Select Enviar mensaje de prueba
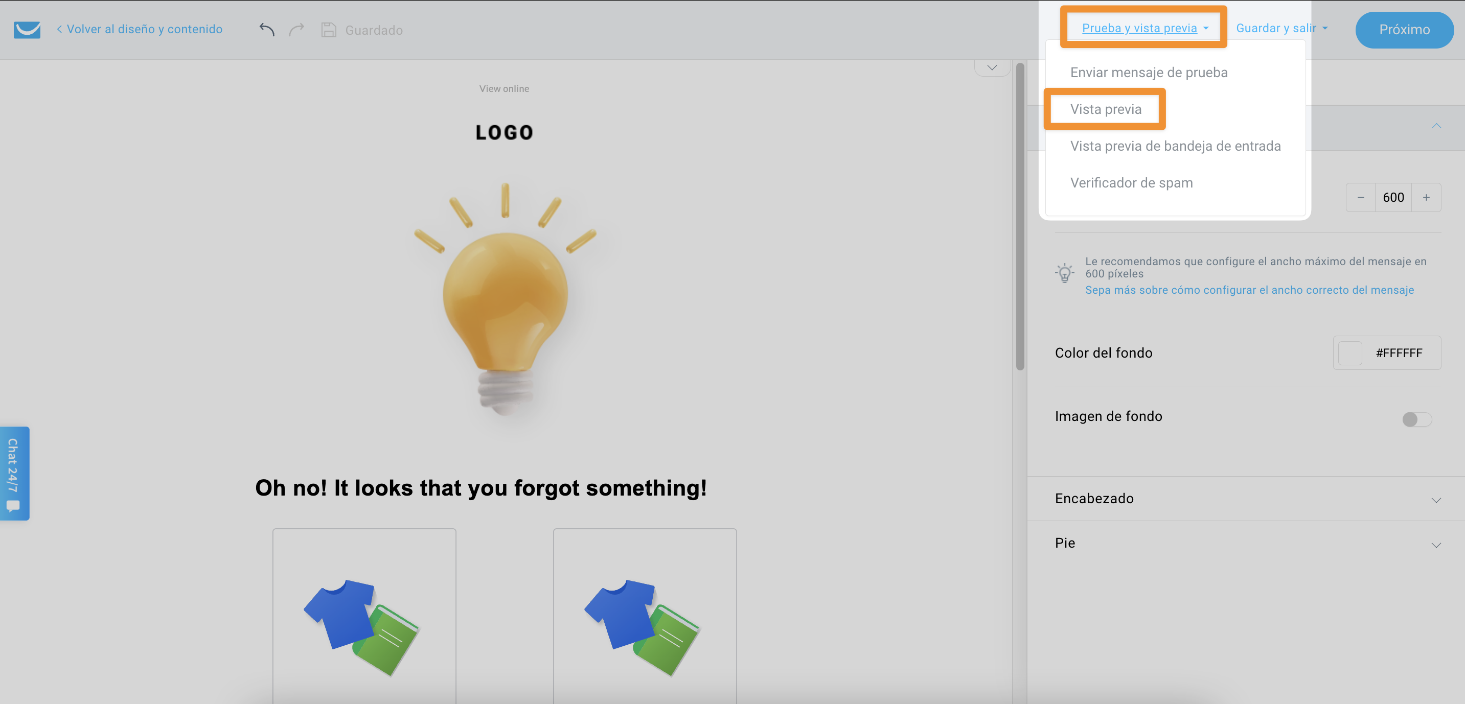 point(1149,72)
